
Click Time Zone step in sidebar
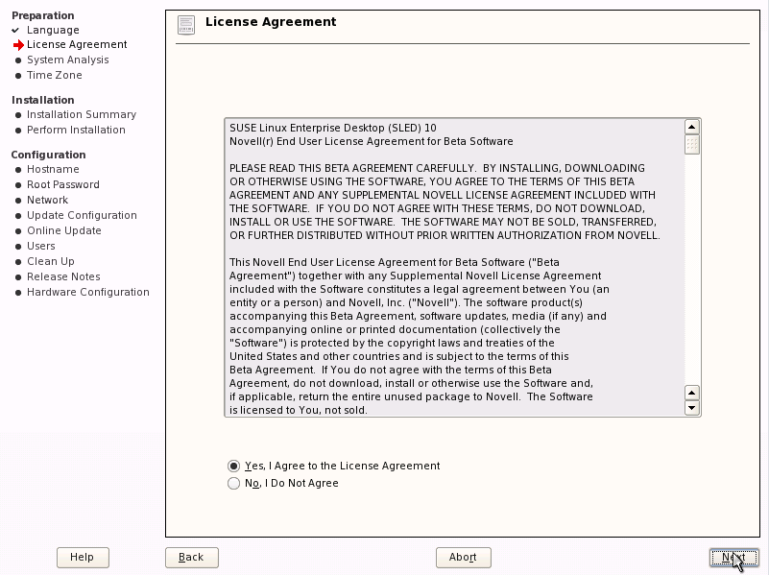(x=55, y=75)
